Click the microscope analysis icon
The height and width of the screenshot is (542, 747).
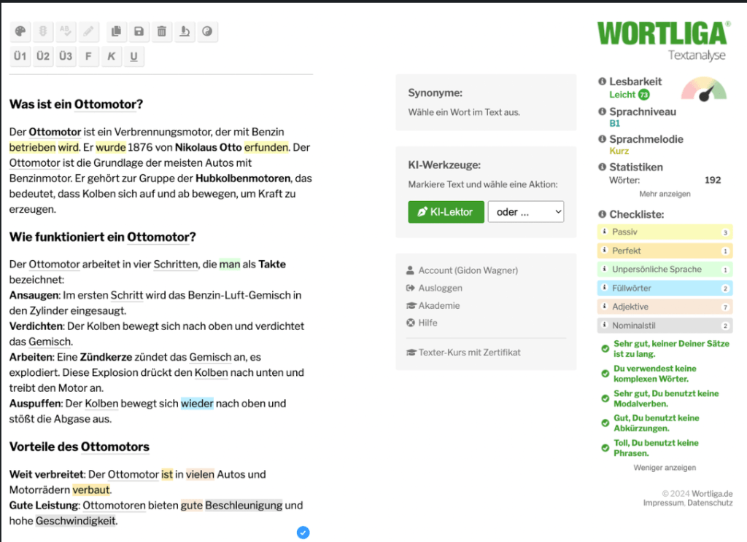pyautogui.click(x=185, y=31)
